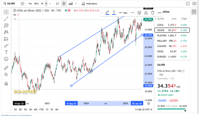Select the bars chart style icon
Viewport: 201px width, 116px height.
pyautogui.click(x=57, y=3)
